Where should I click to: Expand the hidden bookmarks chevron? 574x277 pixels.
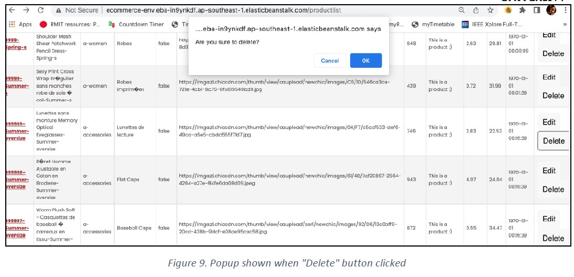tap(565, 25)
